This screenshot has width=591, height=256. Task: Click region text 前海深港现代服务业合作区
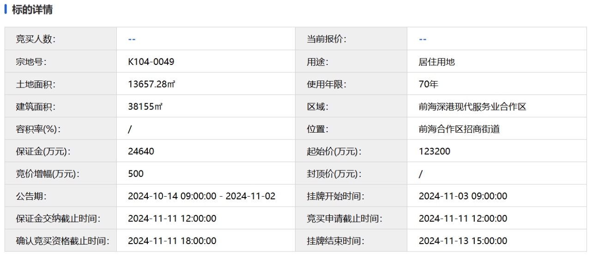click(472, 107)
